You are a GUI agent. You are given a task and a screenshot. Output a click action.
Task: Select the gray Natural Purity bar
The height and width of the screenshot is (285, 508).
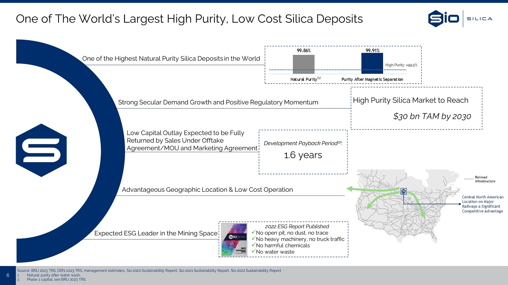tap(303, 64)
